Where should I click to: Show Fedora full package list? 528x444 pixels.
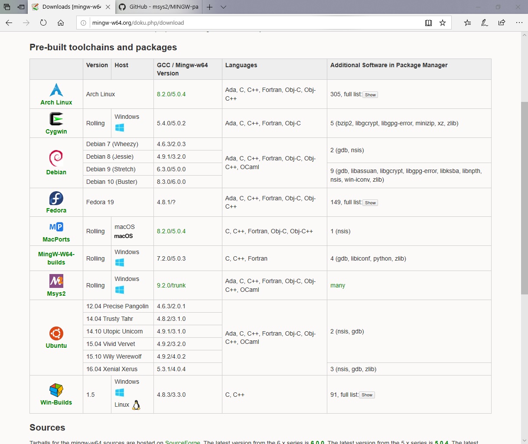[x=370, y=203]
